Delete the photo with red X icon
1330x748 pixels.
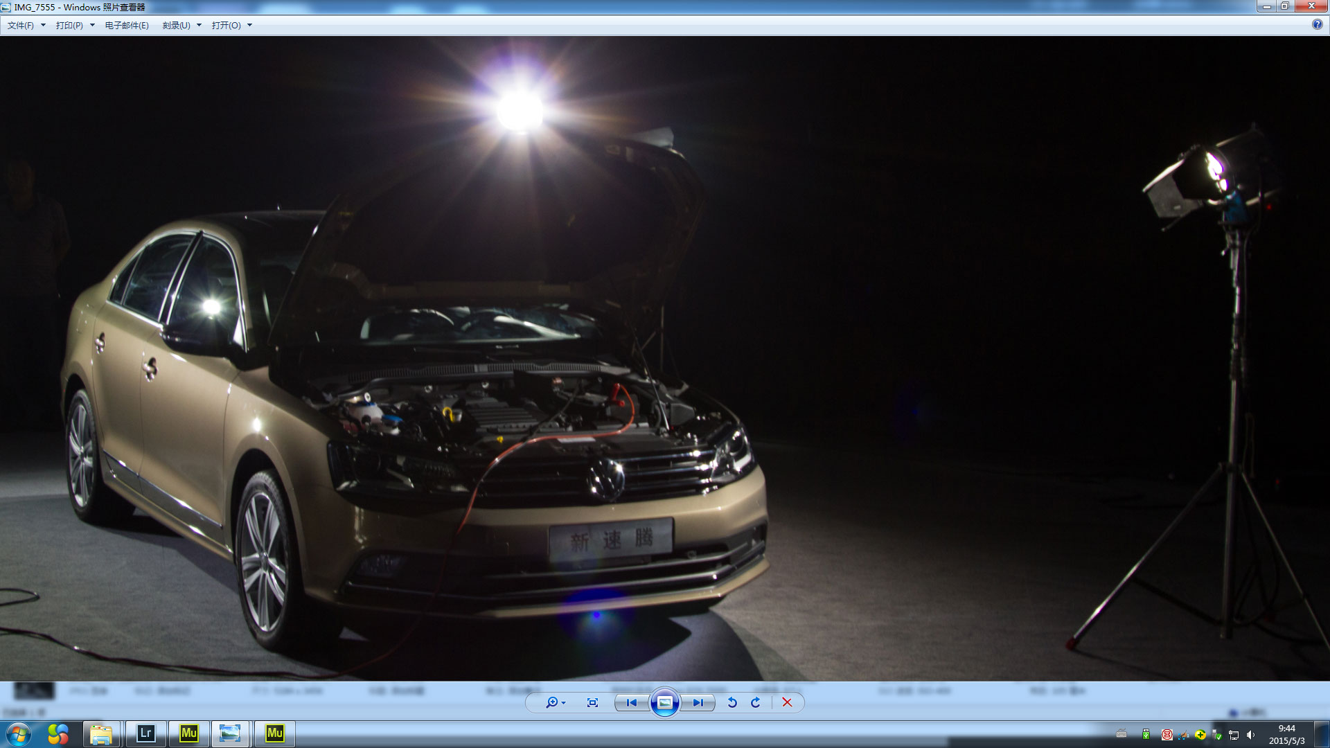pos(787,702)
